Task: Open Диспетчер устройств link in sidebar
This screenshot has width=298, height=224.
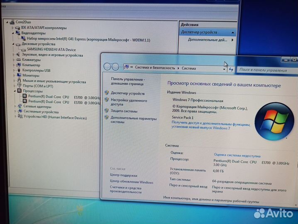Action: pos(128,93)
